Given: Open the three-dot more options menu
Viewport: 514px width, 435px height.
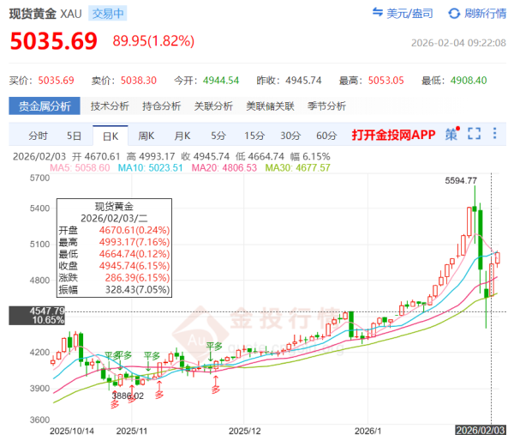Looking at the screenshot, I should (494, 133).
